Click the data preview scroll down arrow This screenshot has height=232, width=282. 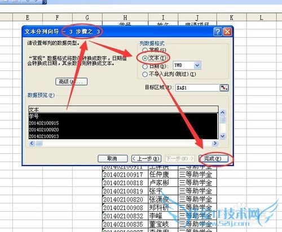point(223,136)
